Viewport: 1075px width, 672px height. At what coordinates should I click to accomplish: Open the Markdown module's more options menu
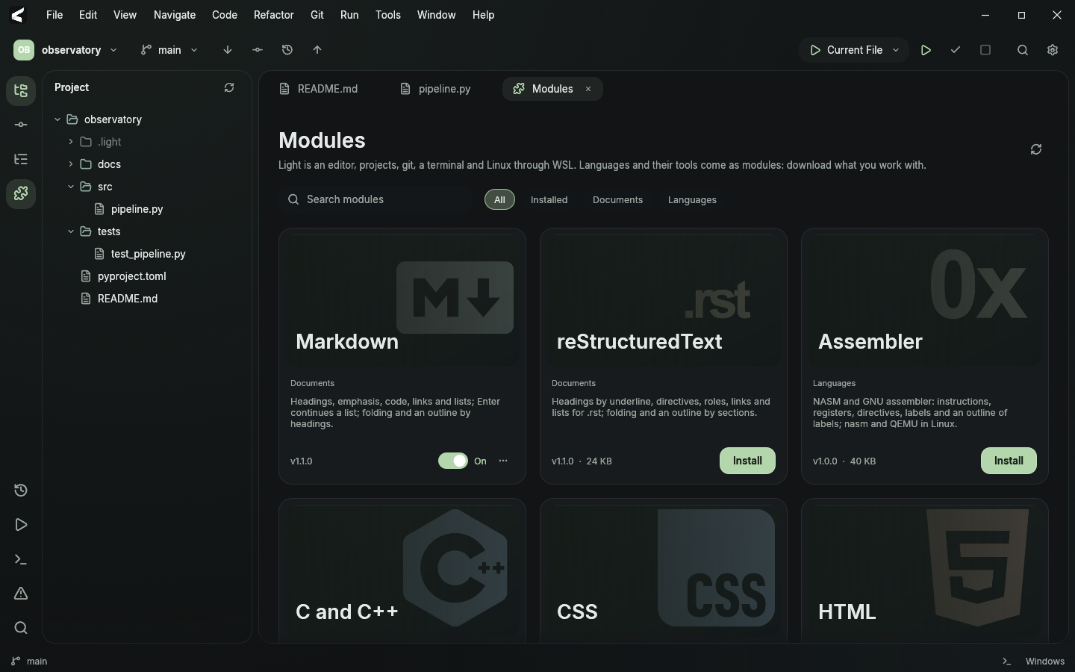point(503,461)
